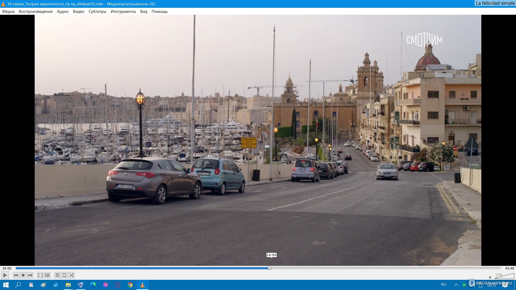Open the Воспроизведение menu
516x290 pixels.
point(36,12)
